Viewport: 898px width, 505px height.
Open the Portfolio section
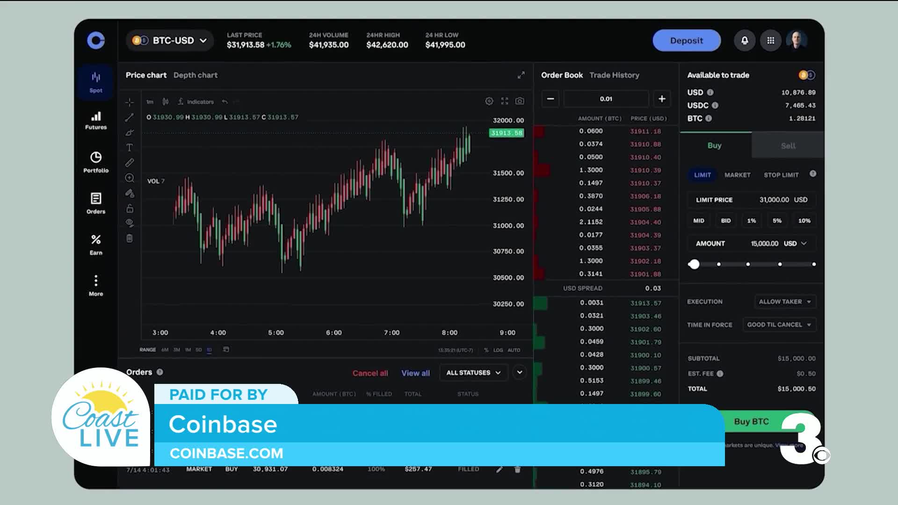(96, 162)
